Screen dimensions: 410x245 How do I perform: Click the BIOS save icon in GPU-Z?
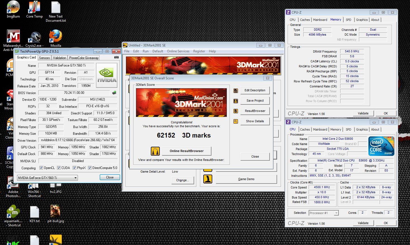[x=114, y=93]
